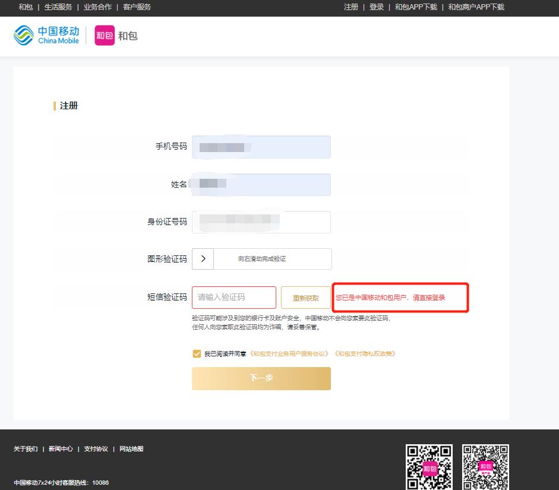
Task: Open 业务合作 in the top navigation
Action: click(97, 7)
